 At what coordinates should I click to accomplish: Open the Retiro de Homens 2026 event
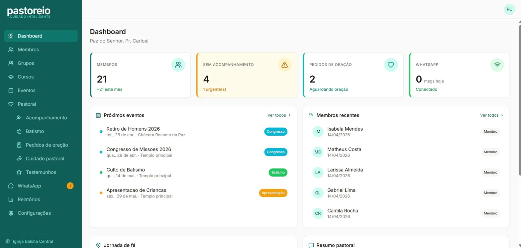(193, 132)
